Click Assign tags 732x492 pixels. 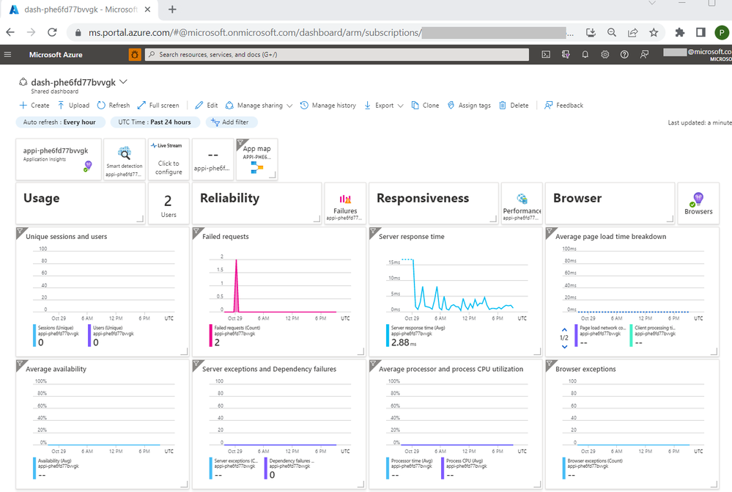click(469, 106)
